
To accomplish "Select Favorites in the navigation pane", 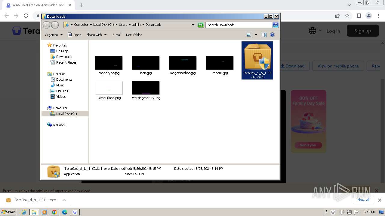I will click(60, 45).
